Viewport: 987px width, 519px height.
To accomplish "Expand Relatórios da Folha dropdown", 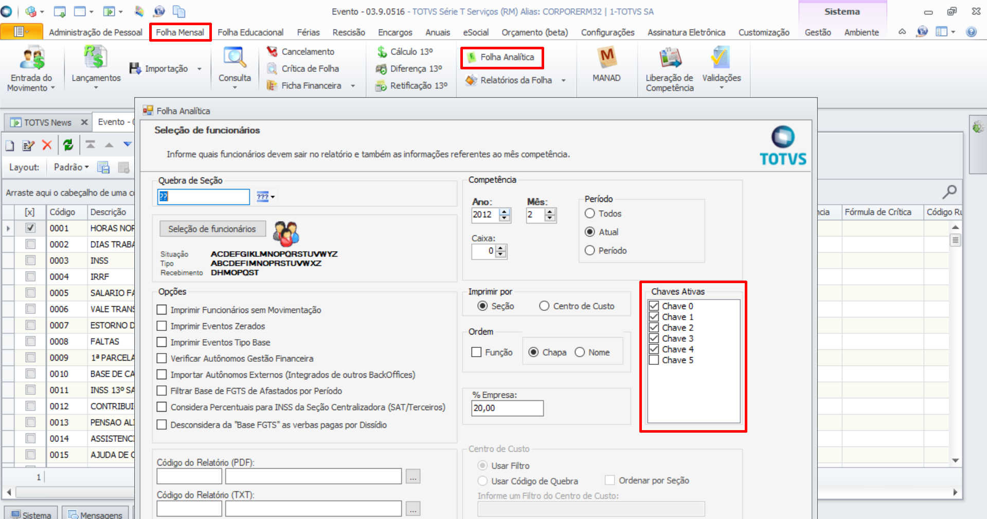I will (x=563, y=80).
